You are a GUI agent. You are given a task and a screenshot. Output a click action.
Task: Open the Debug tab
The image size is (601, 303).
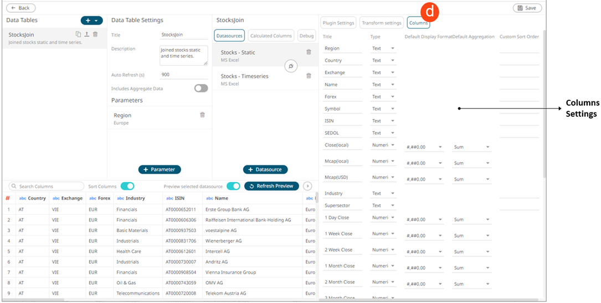pyautogui.click(x=306, y=35)
